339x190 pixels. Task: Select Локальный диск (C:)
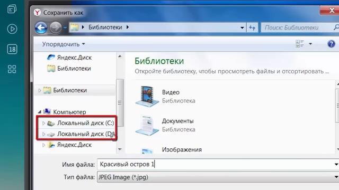coord(85,123)
